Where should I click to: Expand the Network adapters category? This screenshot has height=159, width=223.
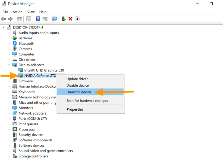9,113
